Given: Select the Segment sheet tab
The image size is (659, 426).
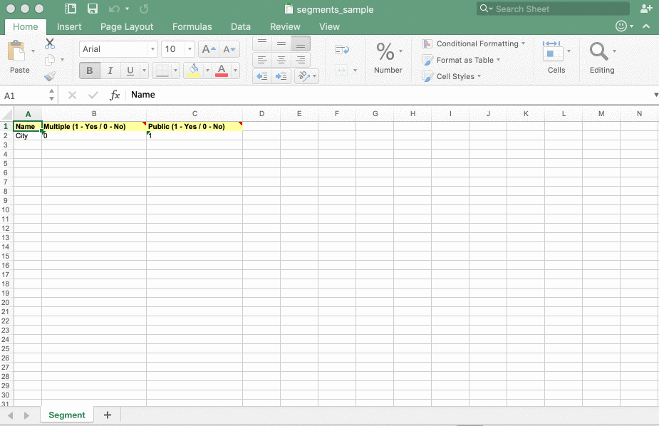Looking at the screenshot, I should click(67, 415).
